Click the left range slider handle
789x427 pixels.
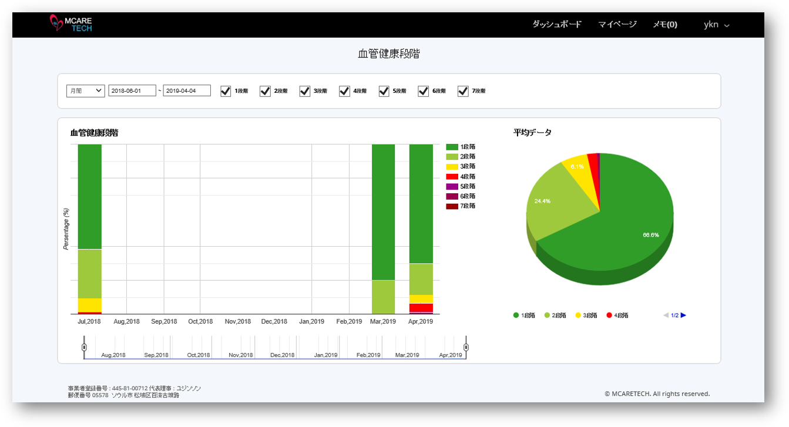84,348
